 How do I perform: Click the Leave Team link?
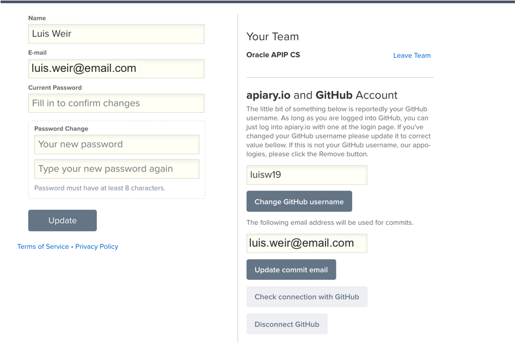point(412,56)
